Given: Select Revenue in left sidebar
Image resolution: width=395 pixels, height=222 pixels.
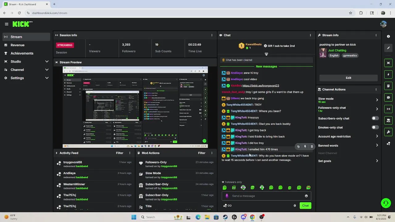Looking at the screenshot, I should 26,45.
